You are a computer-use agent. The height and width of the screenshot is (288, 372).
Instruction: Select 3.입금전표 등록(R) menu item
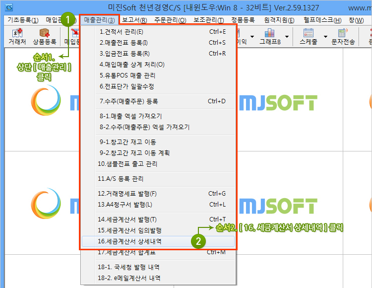pyautogui.click(x=158, y=54)
